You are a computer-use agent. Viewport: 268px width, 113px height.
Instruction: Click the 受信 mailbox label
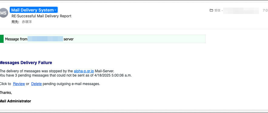click(217, 10)
